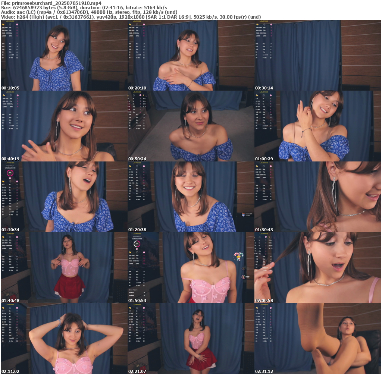Select the 00:50:24 preview frame
The height and width of the screenshot is (374, 382).
coord(191,126)
